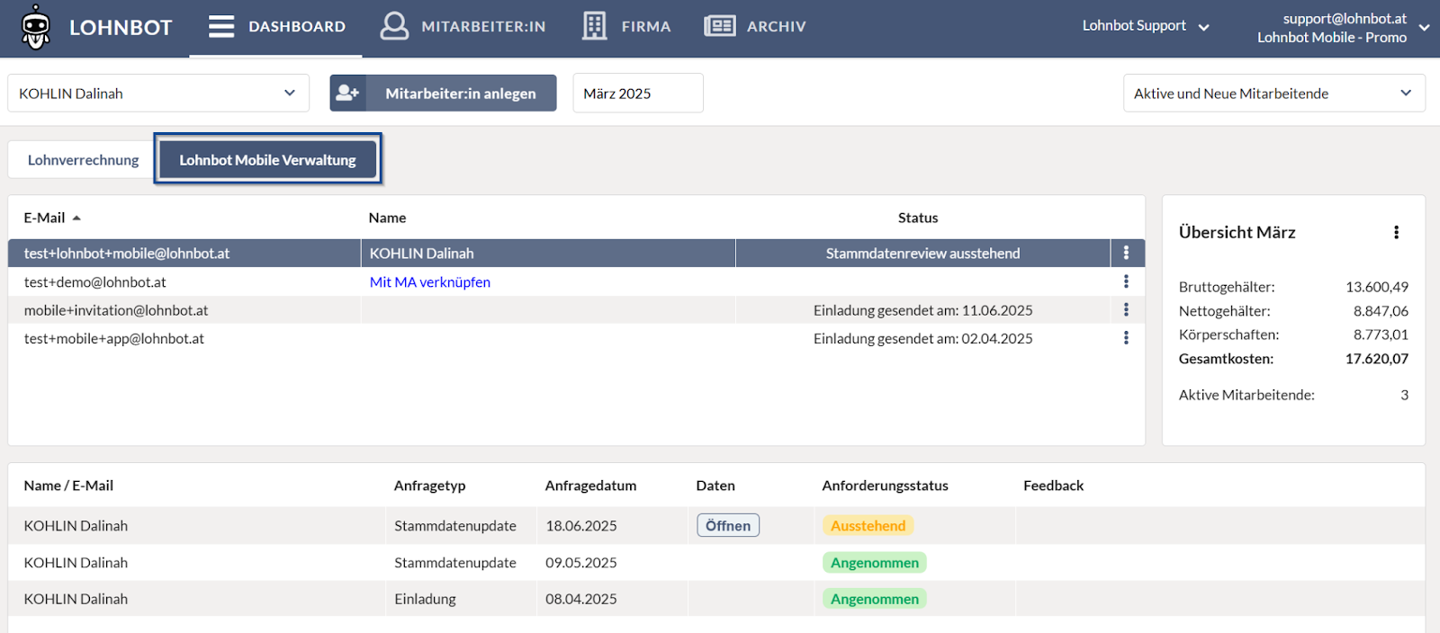
Task: Click the Körperschaften value 8.773,01
Action: [x=1381, y=334]
